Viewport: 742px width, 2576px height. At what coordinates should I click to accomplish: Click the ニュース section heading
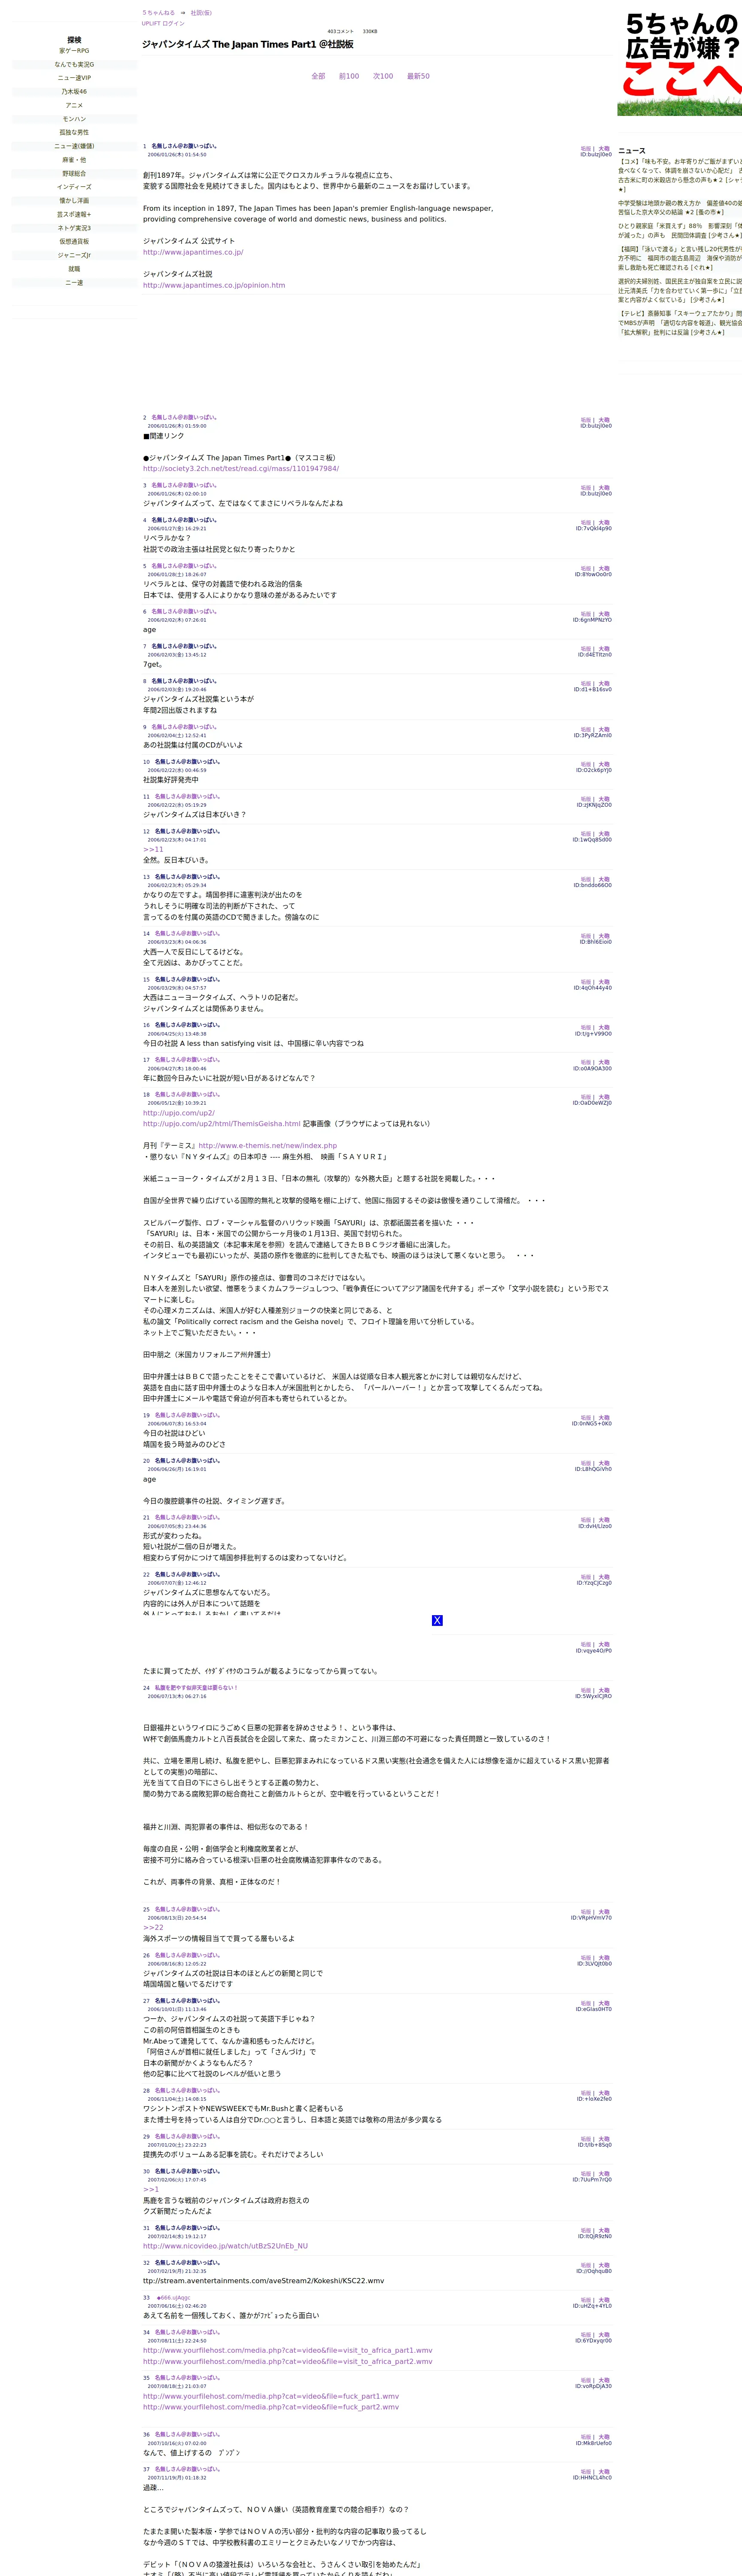(632, 151)
